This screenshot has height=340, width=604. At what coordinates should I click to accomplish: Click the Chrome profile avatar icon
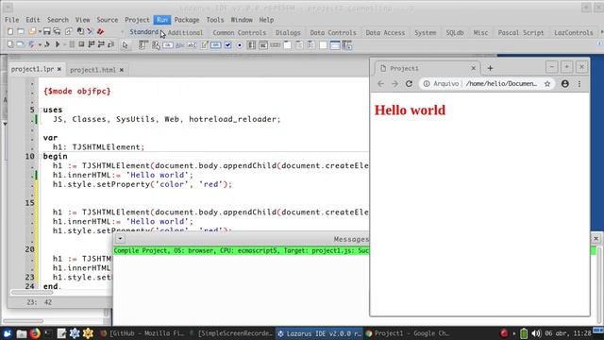click(564, 84)
